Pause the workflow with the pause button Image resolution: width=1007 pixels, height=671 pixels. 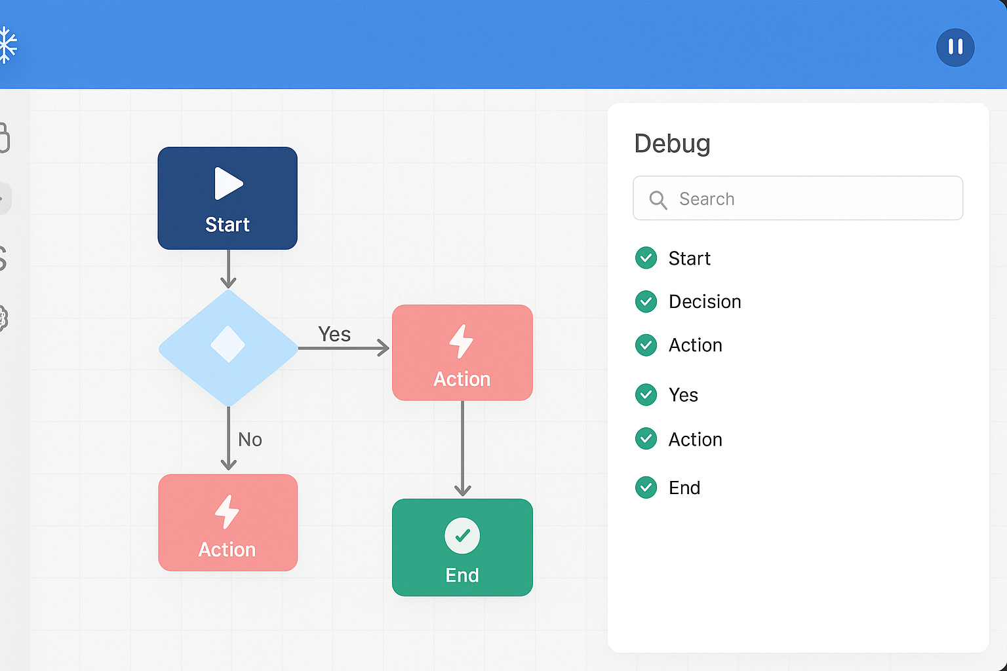(x=955, y=47)
